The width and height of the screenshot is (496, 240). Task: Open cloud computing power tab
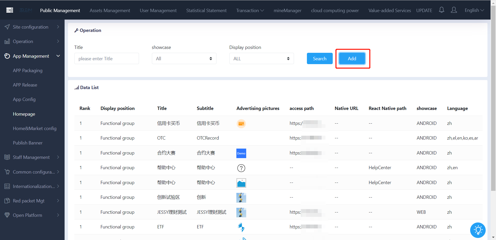[335, 11]
